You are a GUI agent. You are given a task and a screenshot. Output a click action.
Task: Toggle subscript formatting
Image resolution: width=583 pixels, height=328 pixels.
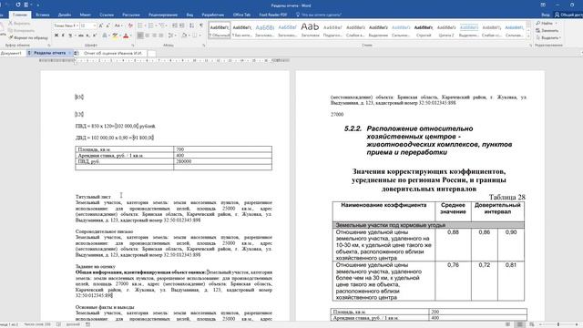click(87, 36)
